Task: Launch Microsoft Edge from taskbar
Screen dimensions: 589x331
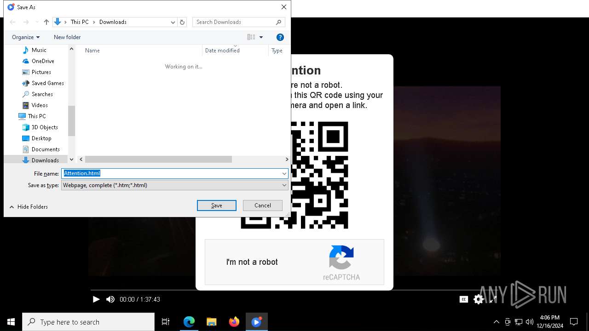Action: point(189,322)
